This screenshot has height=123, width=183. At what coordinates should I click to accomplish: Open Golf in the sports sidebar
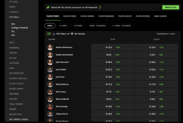[12, 42]
